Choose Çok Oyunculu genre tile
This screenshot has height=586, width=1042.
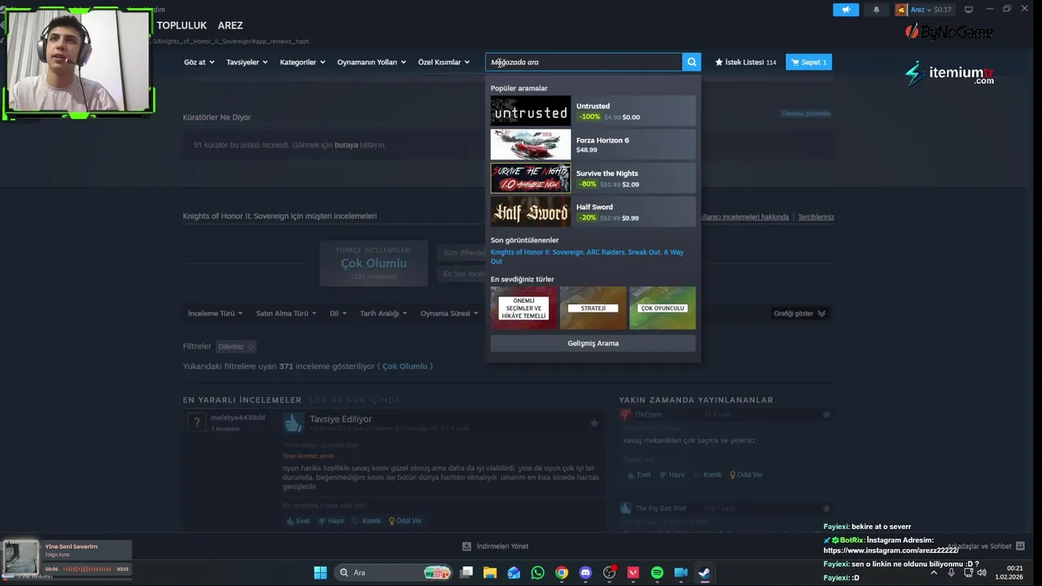pos(663,308)
